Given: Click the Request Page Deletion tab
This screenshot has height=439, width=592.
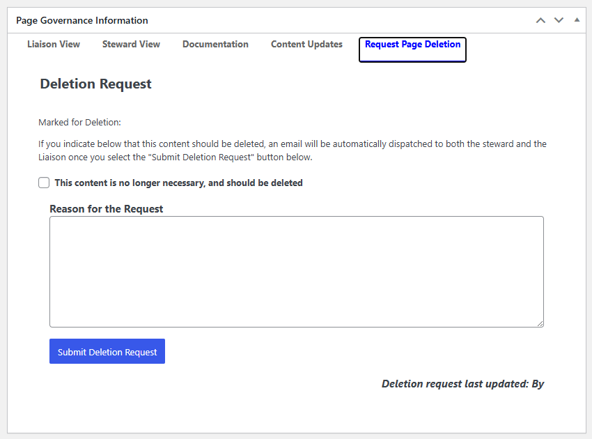Looking at the screenshot, I should pyautogui.click(x=413, y=49).
